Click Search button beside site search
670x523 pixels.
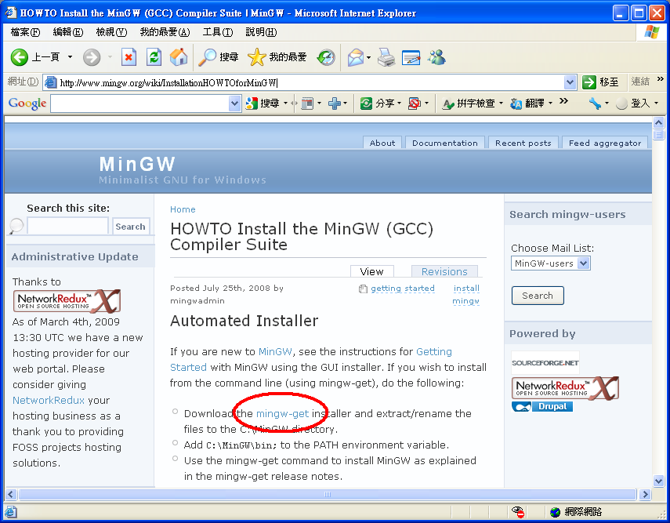point(130,227)
